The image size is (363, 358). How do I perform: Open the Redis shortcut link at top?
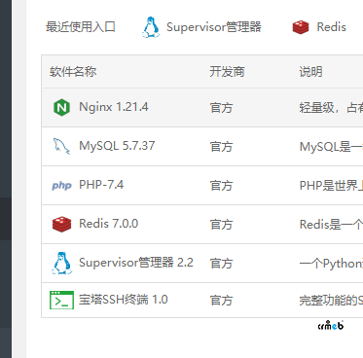coord(331,27)
